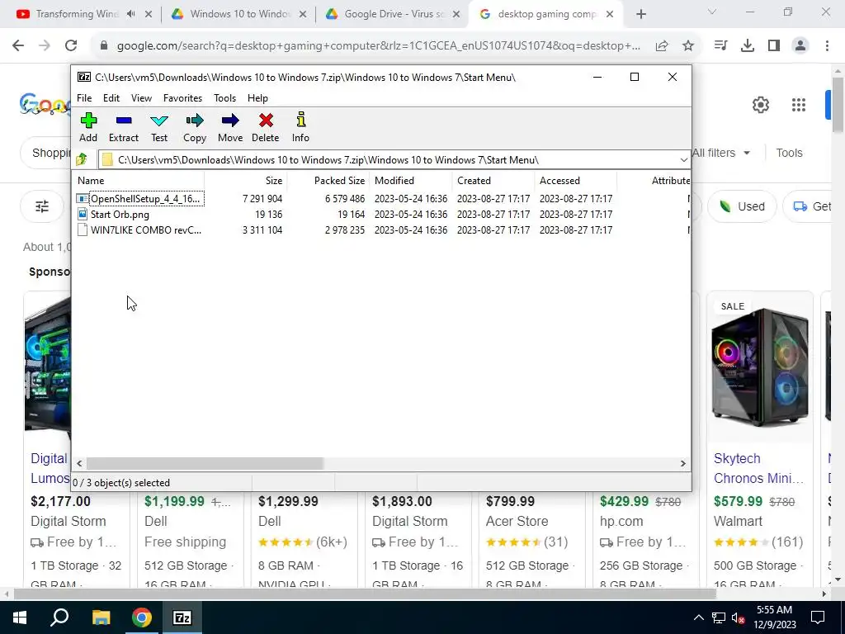The height and width of the screenshot is (634, 845).
Task: Open a new Chrome tab
Action: (x=640, y=15)
